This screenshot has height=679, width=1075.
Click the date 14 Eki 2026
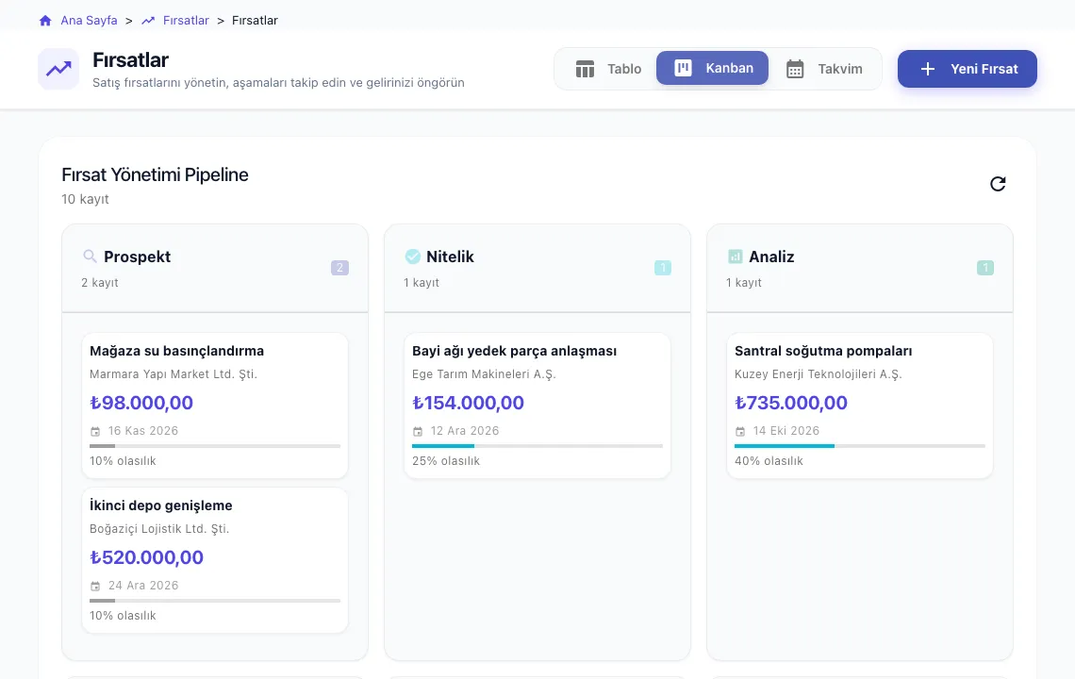click(x=786, y=431)
